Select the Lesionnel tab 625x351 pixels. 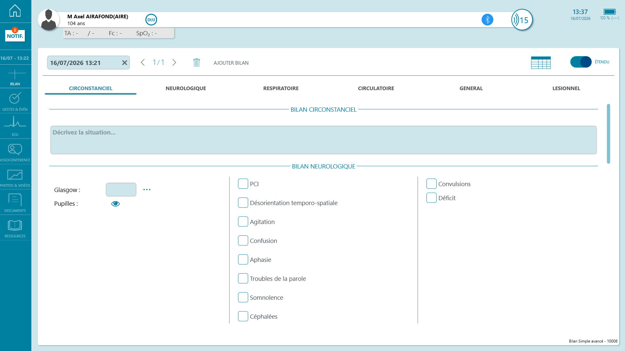click(566, 88)
